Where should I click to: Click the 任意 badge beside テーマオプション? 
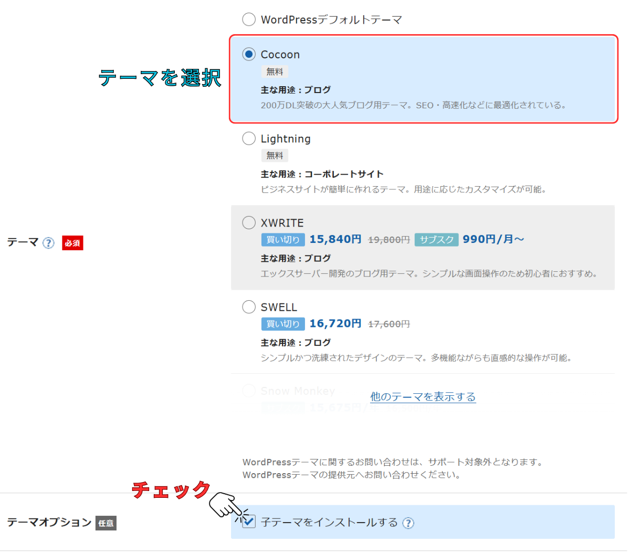tap(106, 523)
